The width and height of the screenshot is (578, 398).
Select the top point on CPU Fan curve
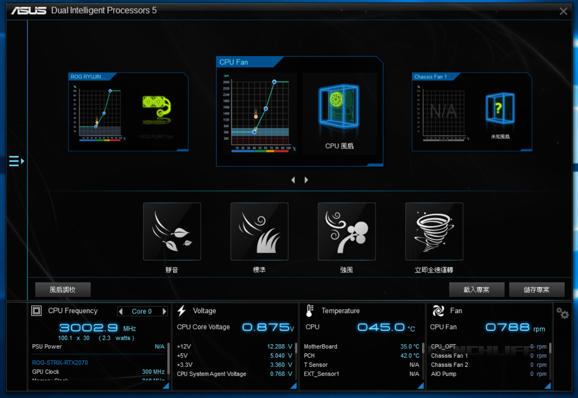pos(274,82)
